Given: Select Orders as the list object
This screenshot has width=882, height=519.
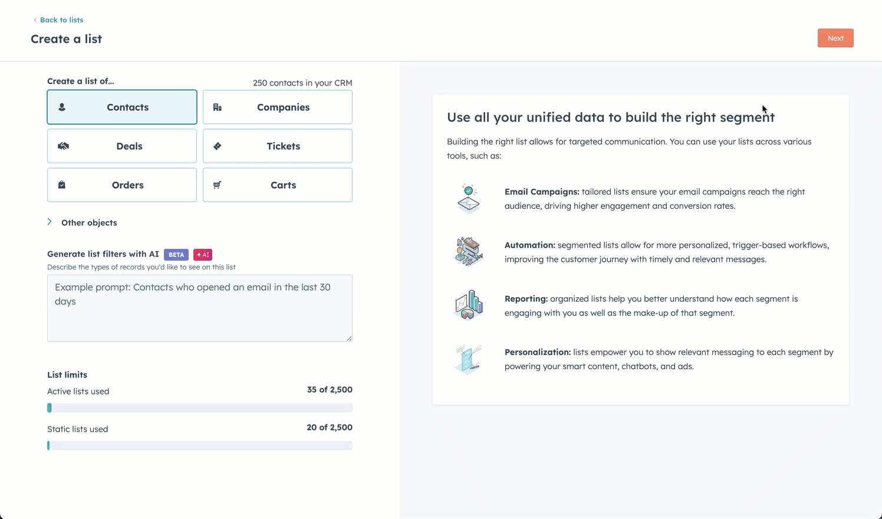Looking at the screenshot, I should pos(122,185).
